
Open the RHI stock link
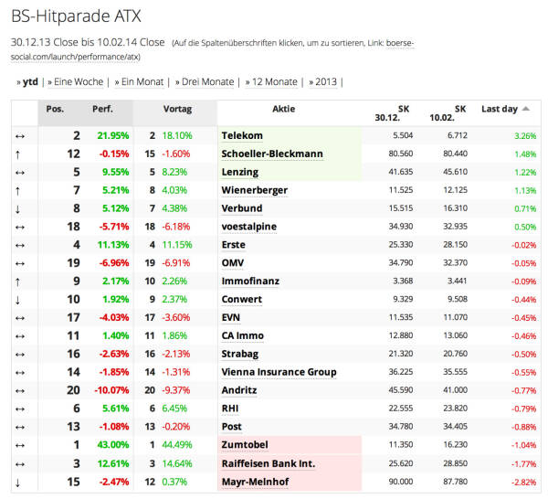230,409
